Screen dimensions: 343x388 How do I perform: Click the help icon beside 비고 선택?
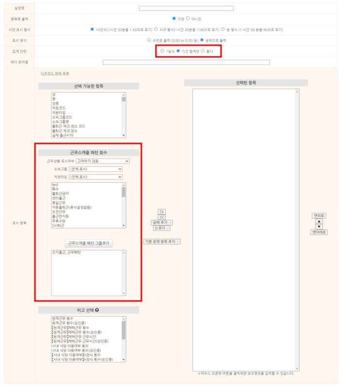click(x=97, y=310)
